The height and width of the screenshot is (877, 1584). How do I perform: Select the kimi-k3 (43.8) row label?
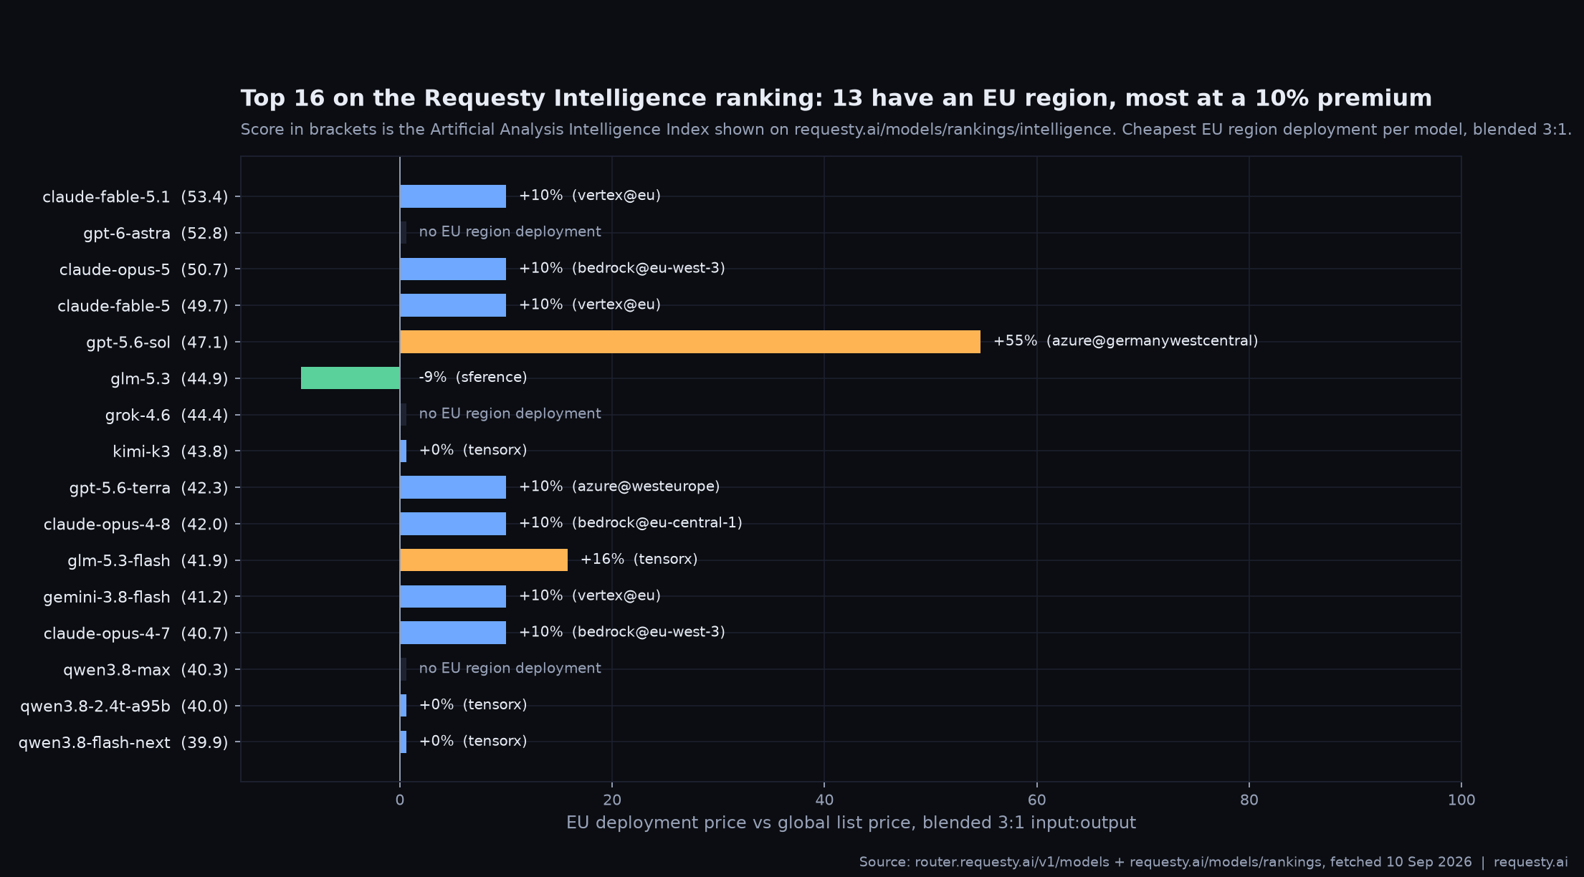tap(171, 451)
